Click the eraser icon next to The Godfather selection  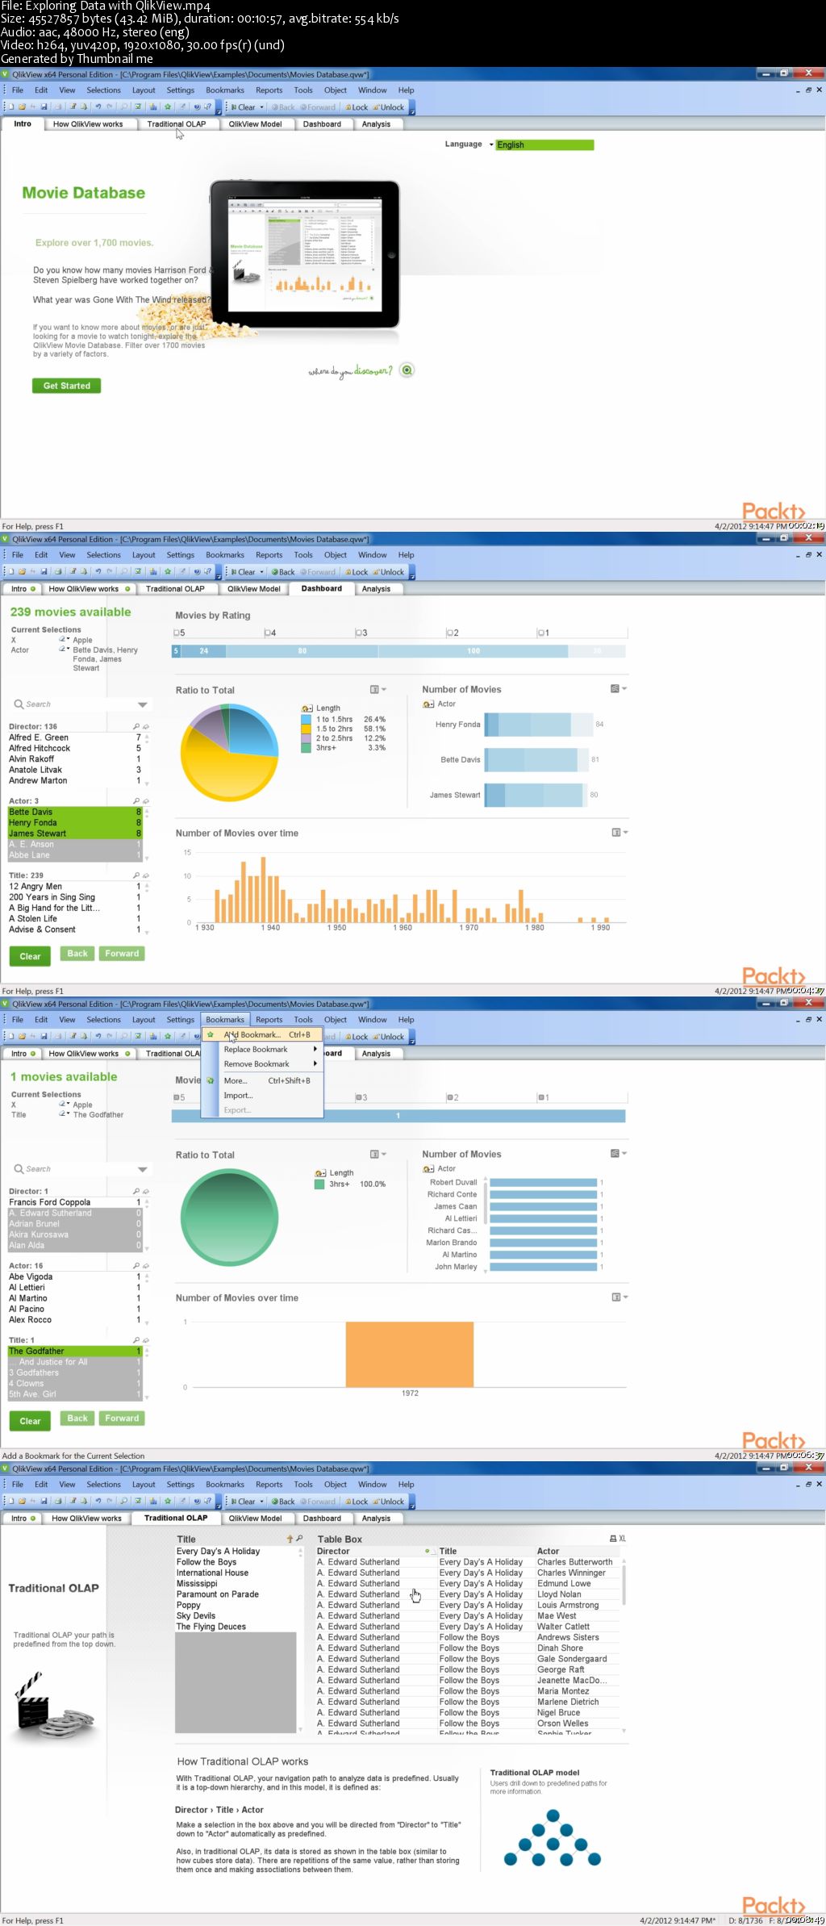coord(63,1114)
